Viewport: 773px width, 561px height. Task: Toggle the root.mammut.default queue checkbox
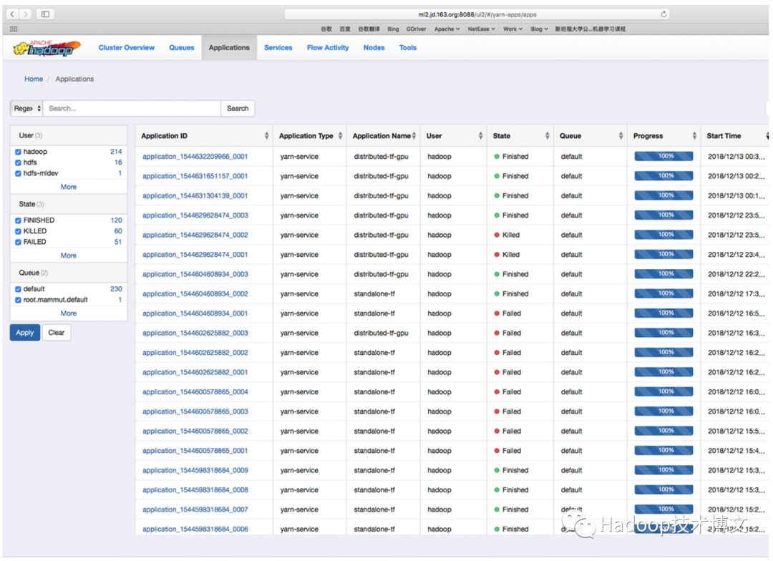pyautogui.click(x=18, y=300)
